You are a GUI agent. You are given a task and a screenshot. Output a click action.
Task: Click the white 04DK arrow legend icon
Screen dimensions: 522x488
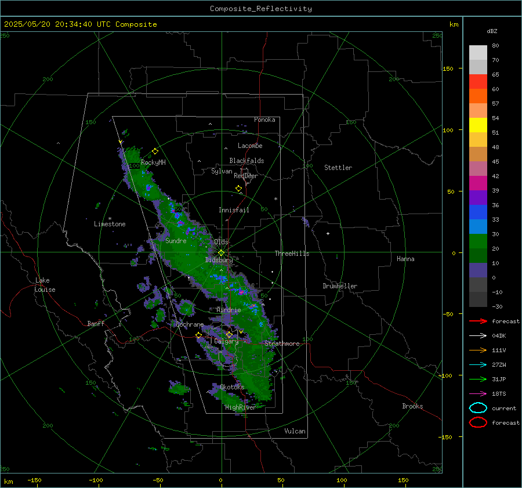pyautogui.click(x=478, y=335)
